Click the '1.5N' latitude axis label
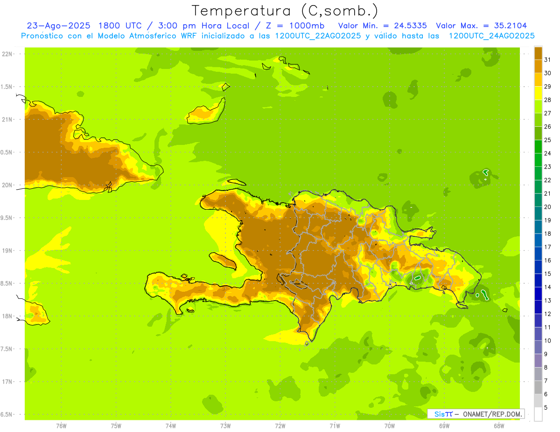 coord(7,87)
